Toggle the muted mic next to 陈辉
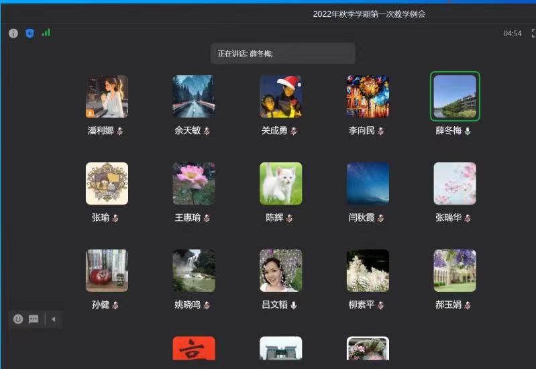This screenshot has height=369, width=536. [x=289, y=218]
